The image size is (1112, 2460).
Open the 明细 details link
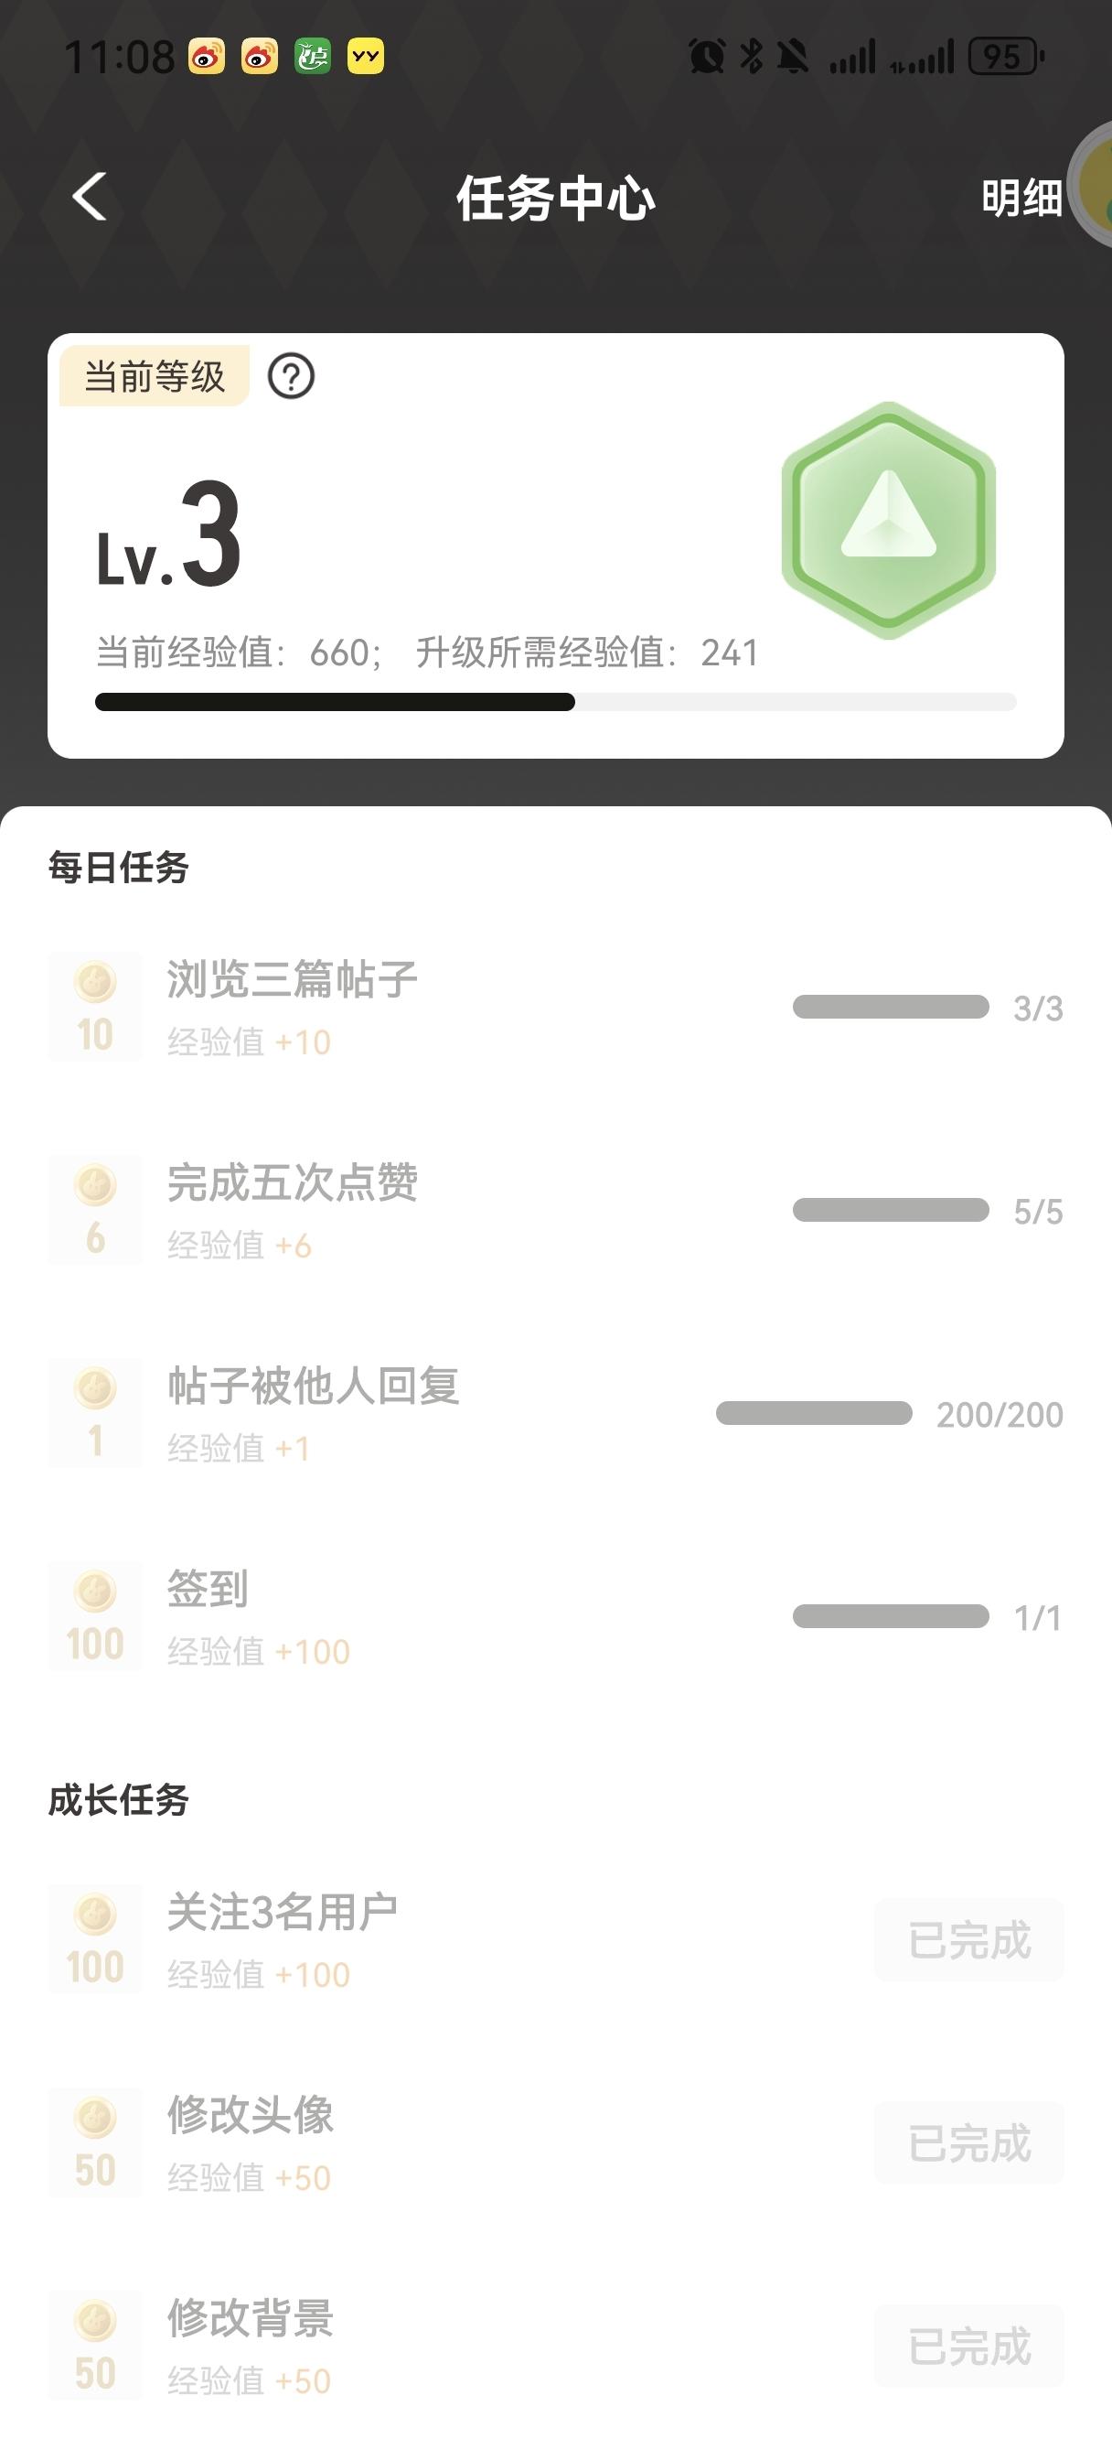[x=1021, y=198]
